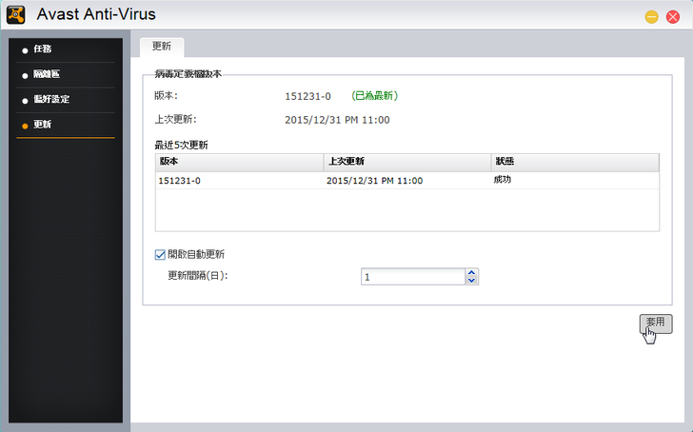
Task: Click the 2015/12/31 date cell in the table row
Action: tap(374, 180)
